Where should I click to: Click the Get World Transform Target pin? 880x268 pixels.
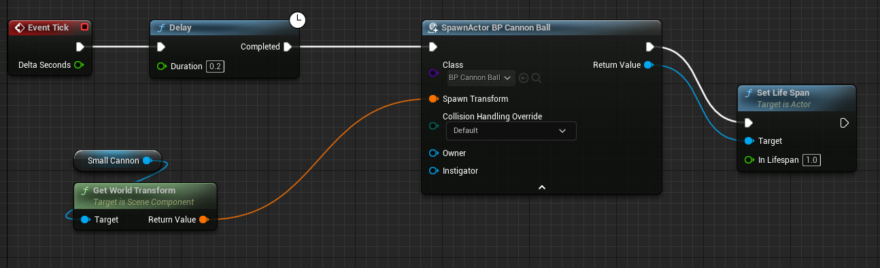click(x=85, y=220)
